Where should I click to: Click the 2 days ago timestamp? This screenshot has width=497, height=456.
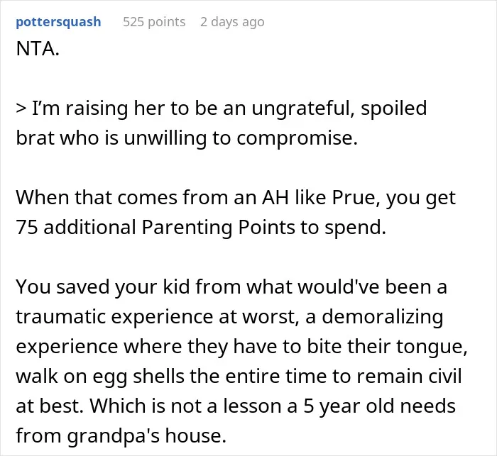coord(232,22)
